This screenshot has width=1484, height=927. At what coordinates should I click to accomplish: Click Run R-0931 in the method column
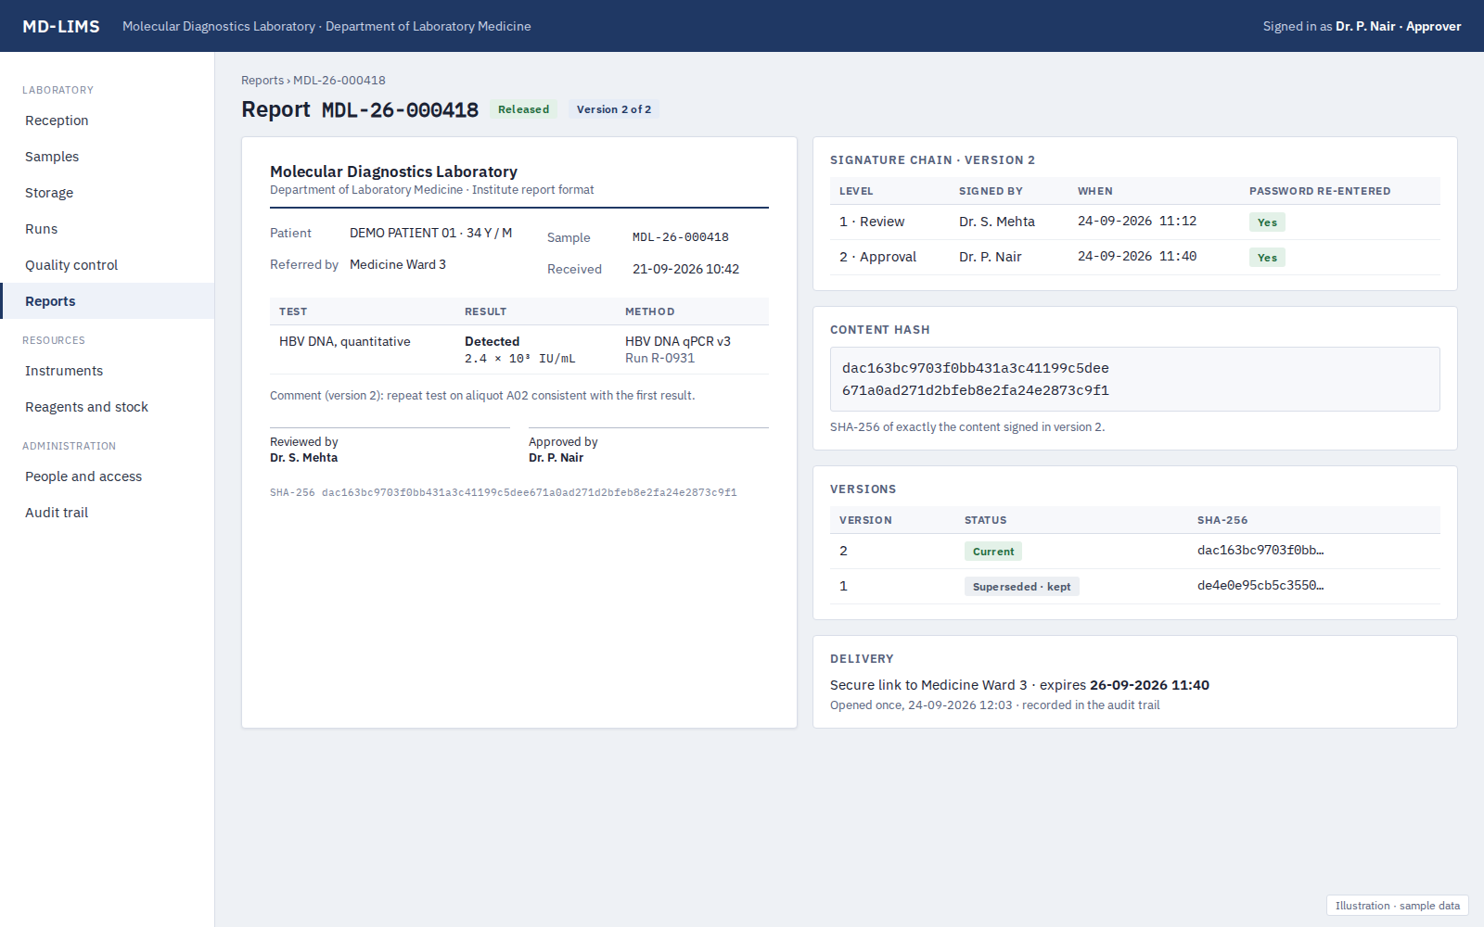(659, 358)
